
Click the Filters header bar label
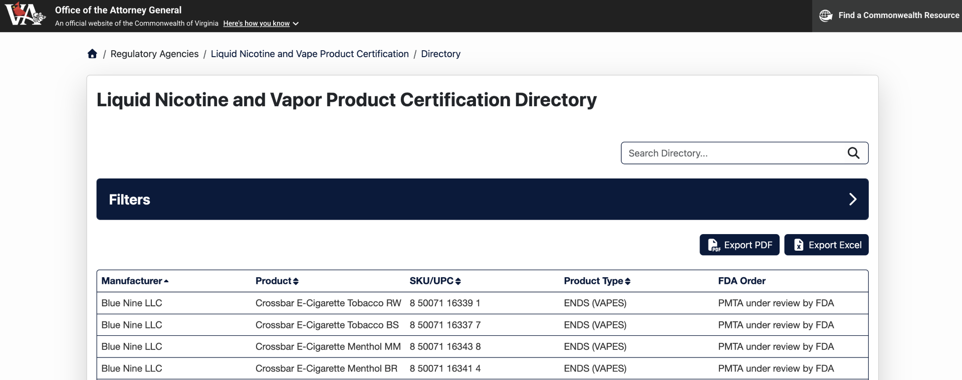[129, 200]
